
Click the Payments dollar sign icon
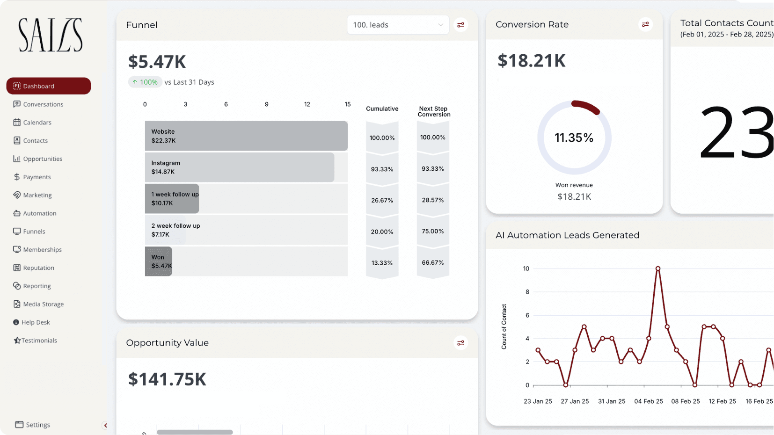(17, 177)
